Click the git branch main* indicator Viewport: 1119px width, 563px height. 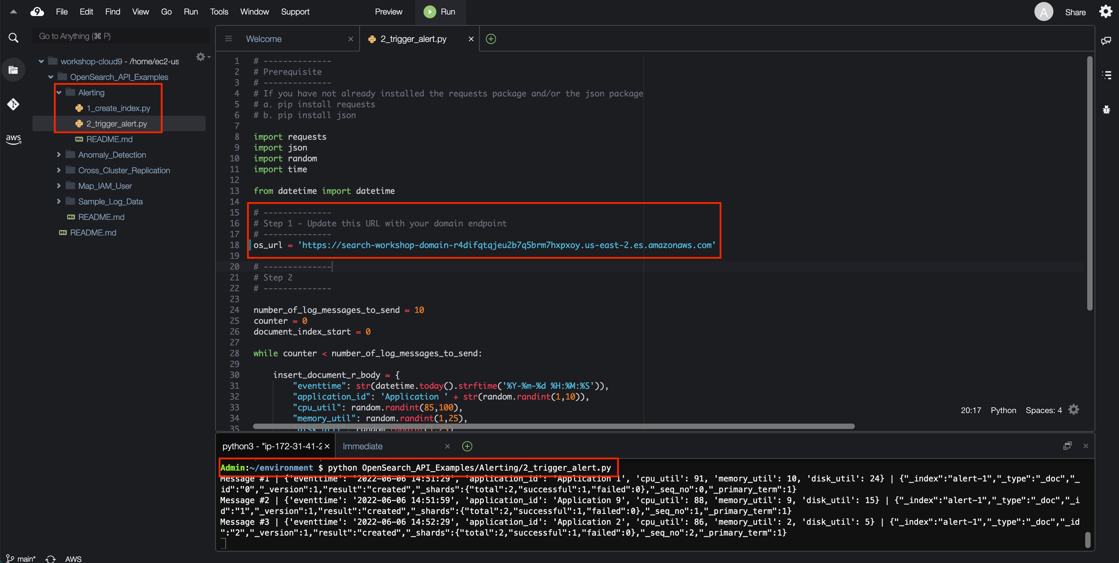[20, 559]
